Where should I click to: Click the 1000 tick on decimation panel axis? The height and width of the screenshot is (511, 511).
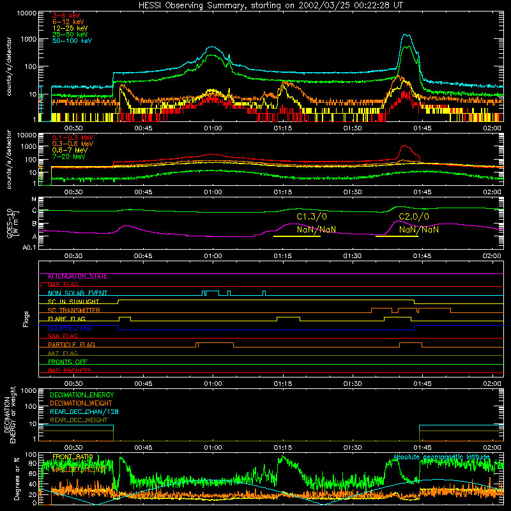click(x=29, y=390)
